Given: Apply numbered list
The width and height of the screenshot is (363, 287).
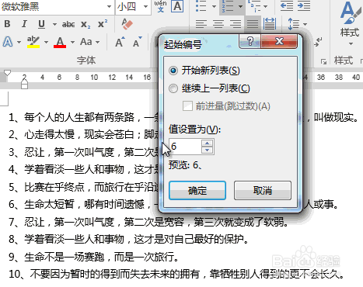Looking at the screenshot, I should tap(227, 6).
